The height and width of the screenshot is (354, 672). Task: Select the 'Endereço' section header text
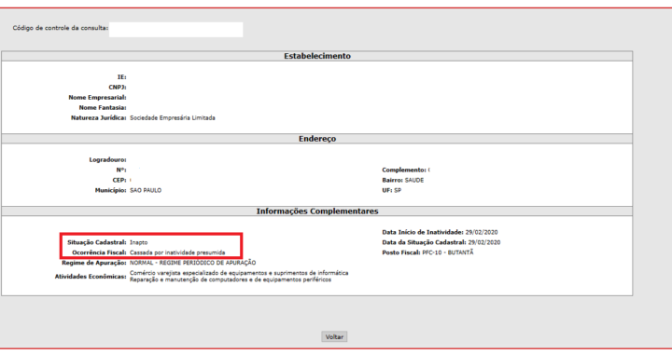point(317,139)
